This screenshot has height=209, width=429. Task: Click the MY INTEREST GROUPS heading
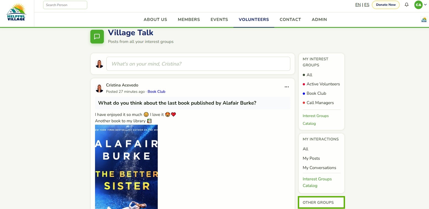[x=315, y=62]
